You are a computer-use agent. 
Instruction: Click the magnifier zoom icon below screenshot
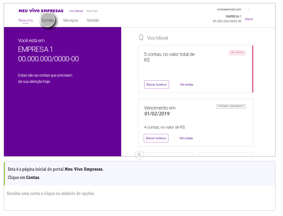click(x=140, y=155)
